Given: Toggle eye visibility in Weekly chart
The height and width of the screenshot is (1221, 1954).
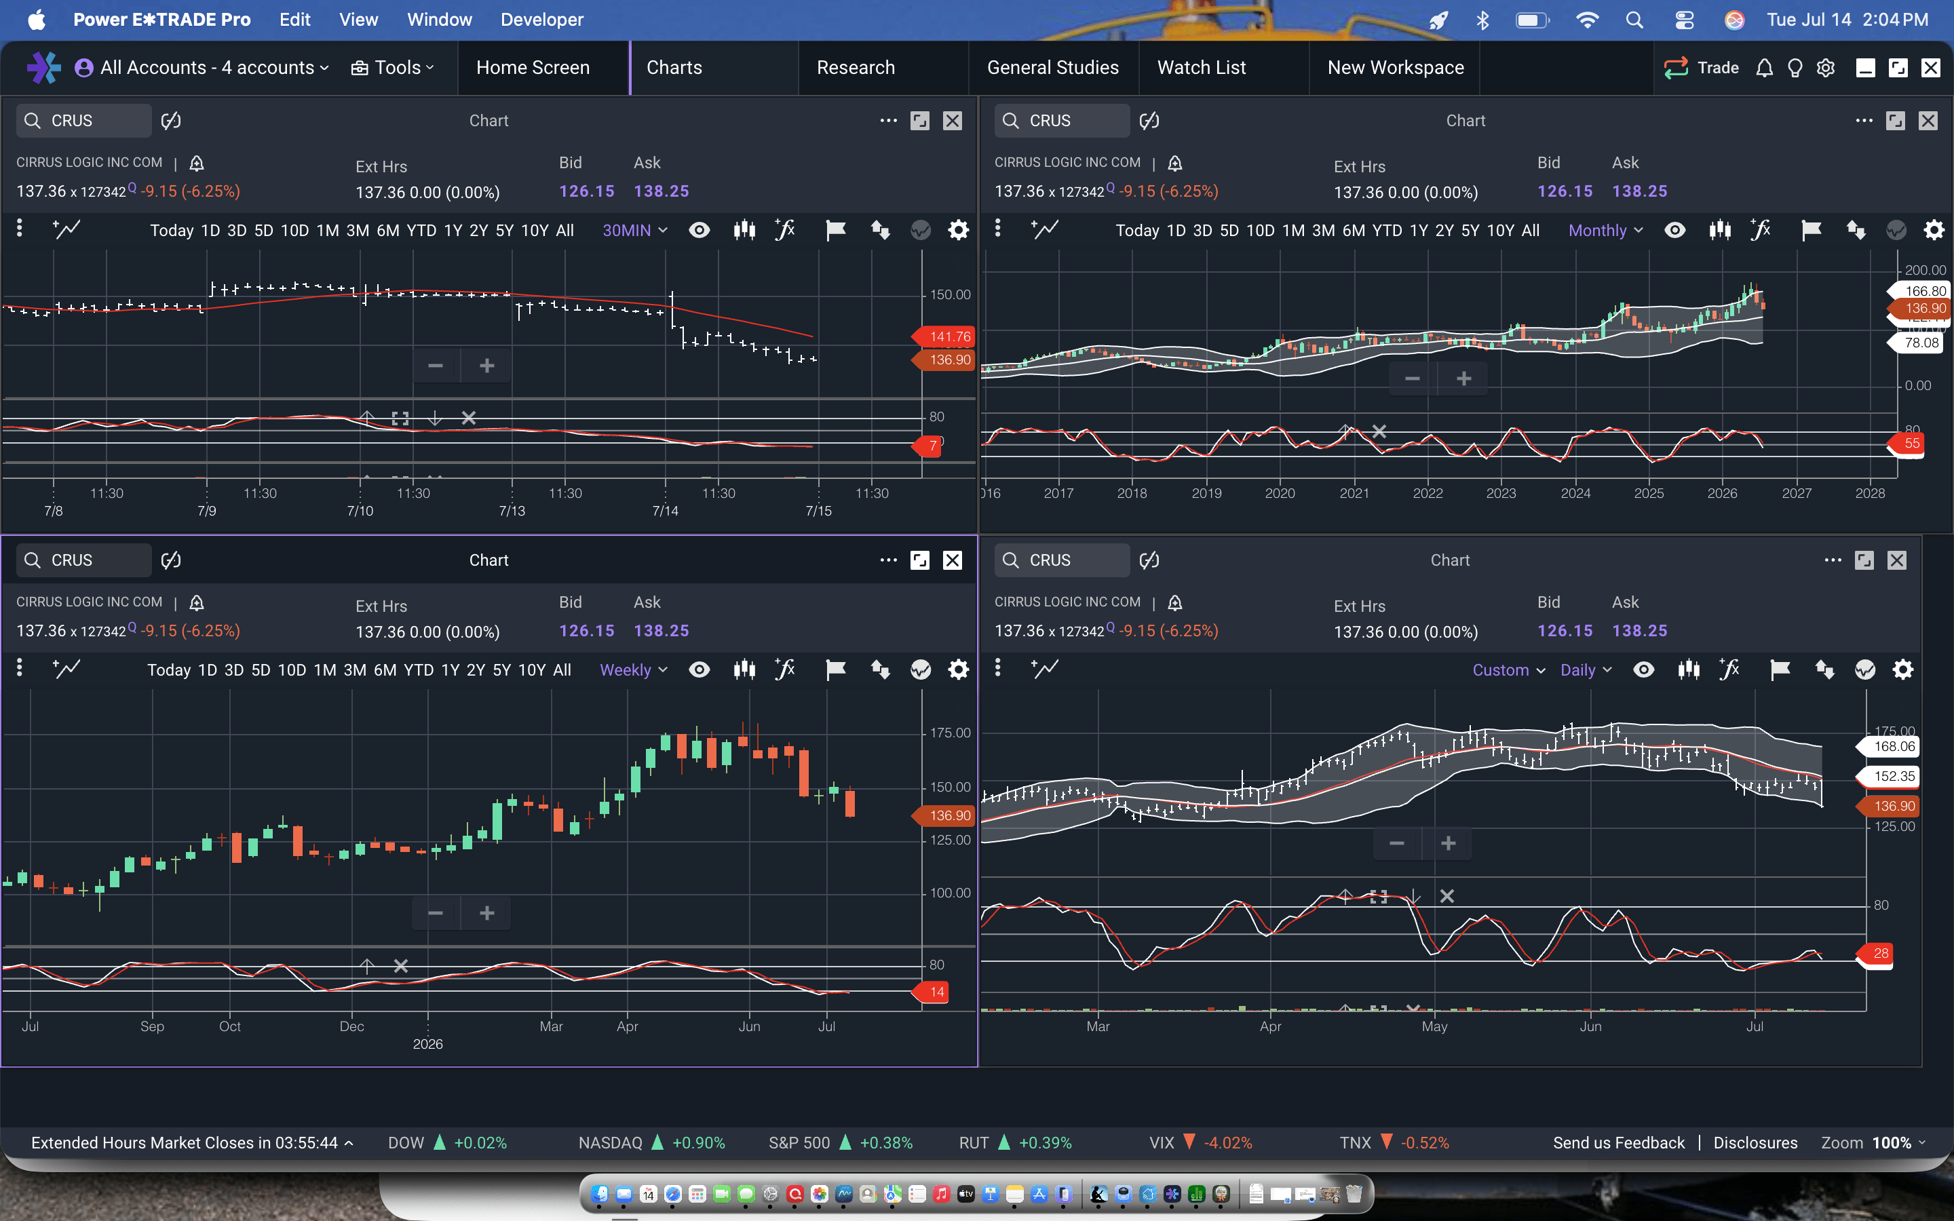Looking at the screenshot, I should (700, 670).
